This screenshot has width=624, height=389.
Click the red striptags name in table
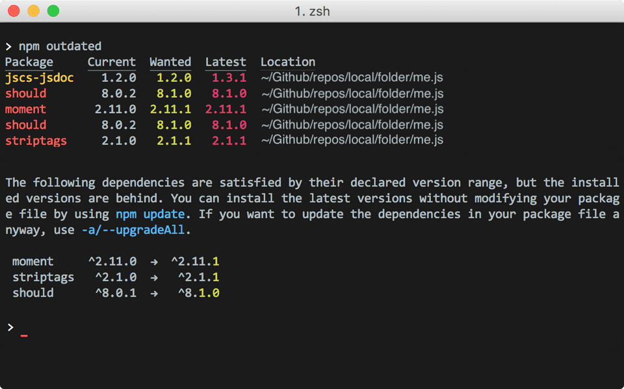tap(36, 140)
